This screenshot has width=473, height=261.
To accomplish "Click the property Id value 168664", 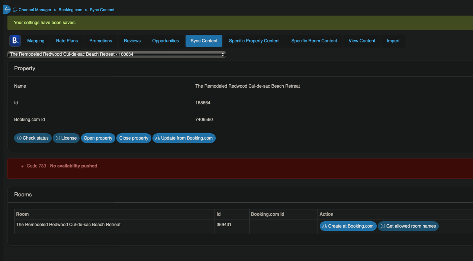I will tap(203, 103).
